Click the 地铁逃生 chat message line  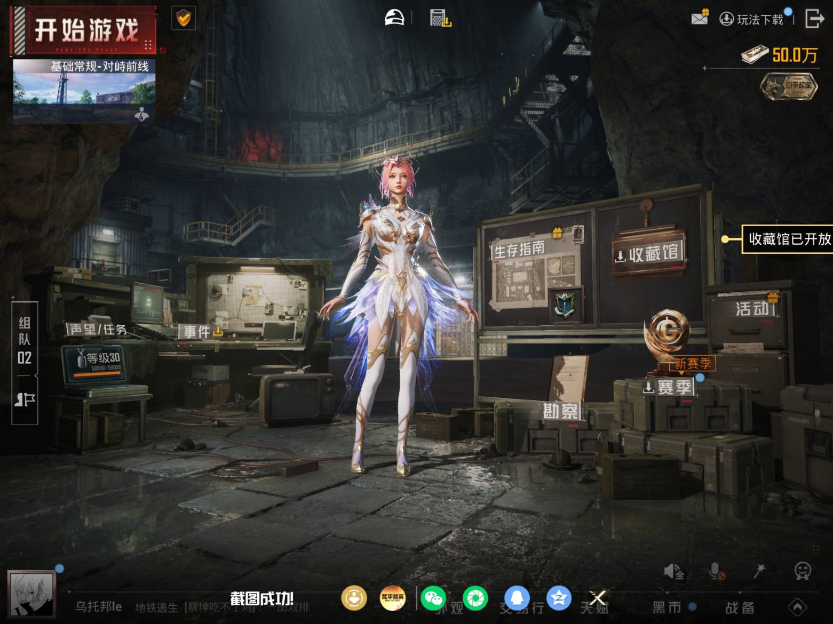[222, 607]
